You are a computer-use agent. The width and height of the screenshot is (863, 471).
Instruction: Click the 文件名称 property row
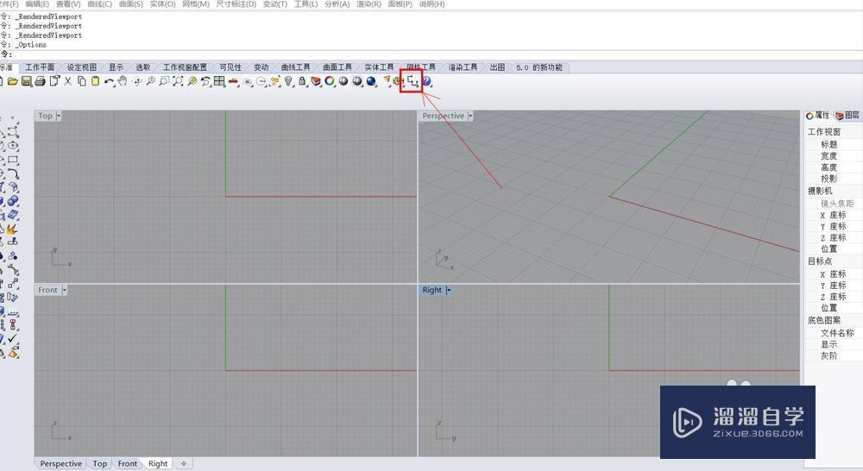tap(833, 333)
